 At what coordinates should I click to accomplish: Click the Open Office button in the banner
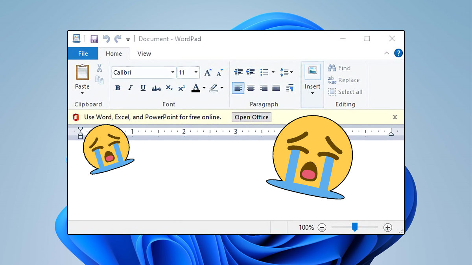[251, 117]
